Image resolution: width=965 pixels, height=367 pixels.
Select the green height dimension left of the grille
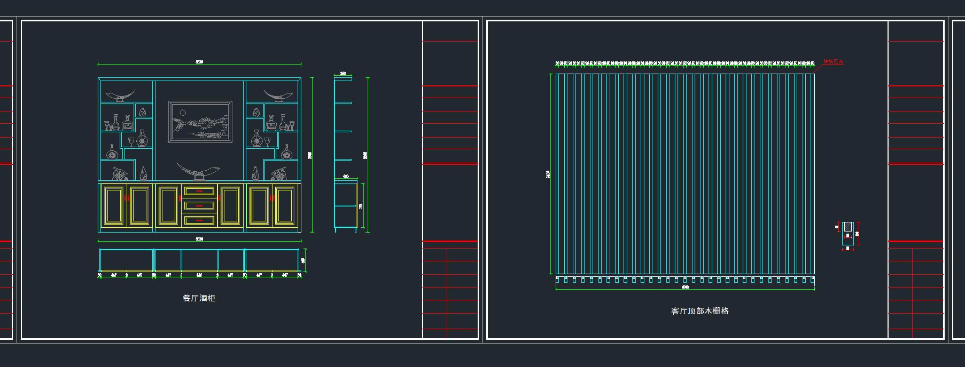tap(550, 174)
